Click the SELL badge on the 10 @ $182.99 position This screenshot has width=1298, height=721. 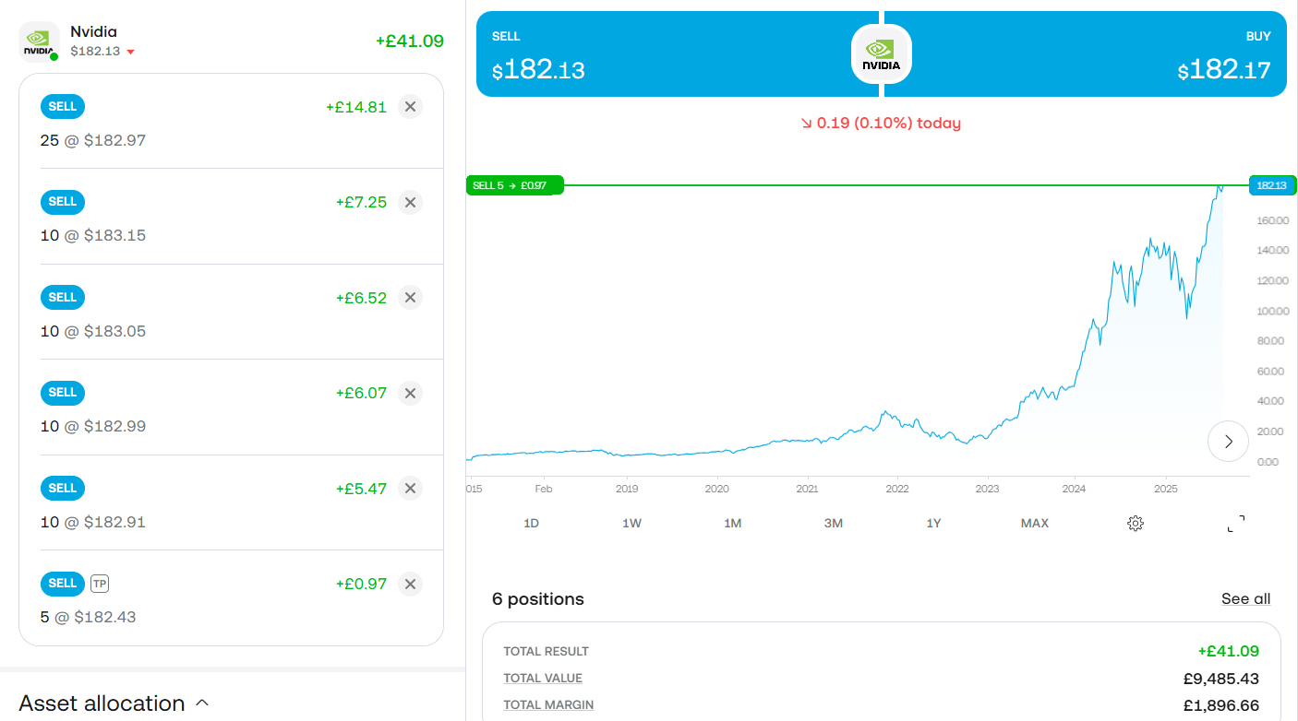tap(63, 393)
